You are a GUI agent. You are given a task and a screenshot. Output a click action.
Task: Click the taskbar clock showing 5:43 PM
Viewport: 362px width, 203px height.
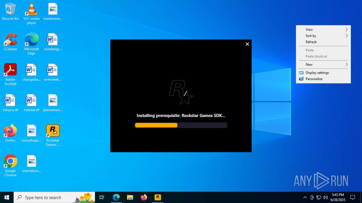click(x=338, y=197)
